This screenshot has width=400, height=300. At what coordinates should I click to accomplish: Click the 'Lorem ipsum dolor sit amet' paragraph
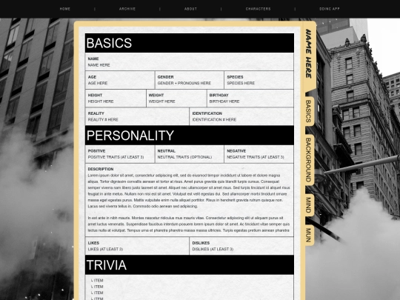pos(189,191)
